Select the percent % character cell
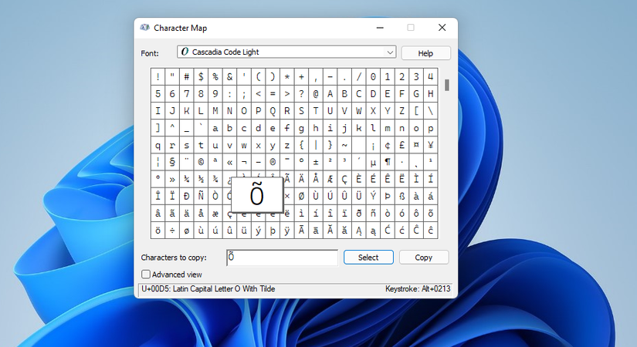637x347 pixels. [215, 76]
